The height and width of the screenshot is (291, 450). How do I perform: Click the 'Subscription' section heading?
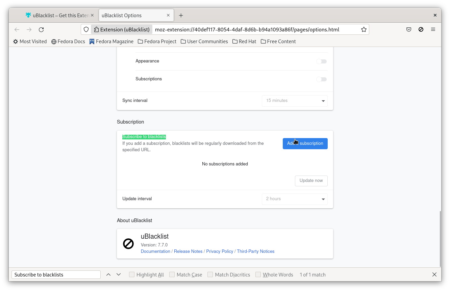130,122
